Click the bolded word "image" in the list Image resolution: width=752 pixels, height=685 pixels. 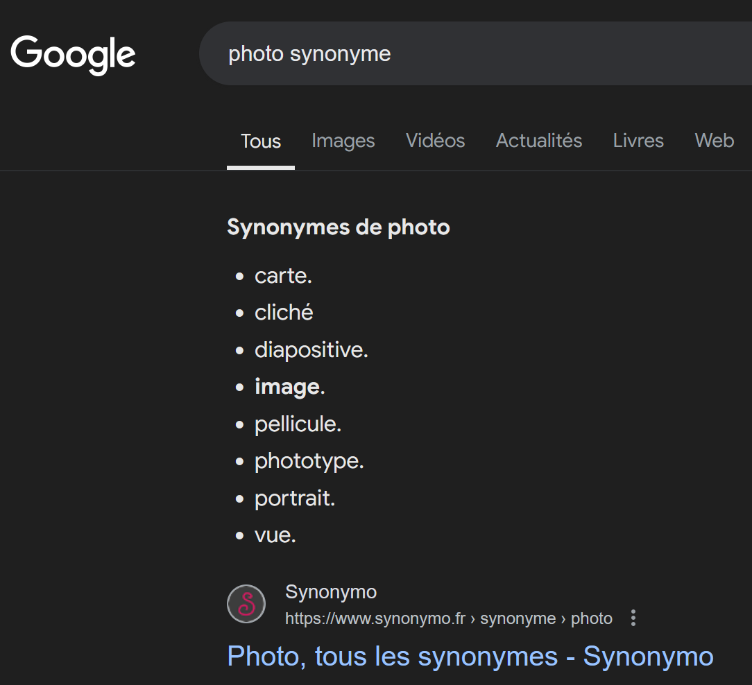tap(287, 387)
